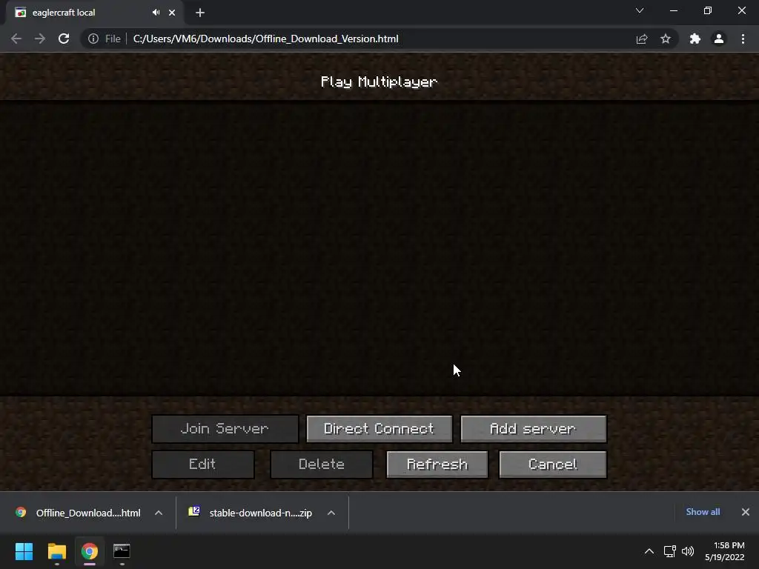Viewport: 759px width, 569px height.
Task: Open Windows Start menu
Action: click(x=24, y=551)
